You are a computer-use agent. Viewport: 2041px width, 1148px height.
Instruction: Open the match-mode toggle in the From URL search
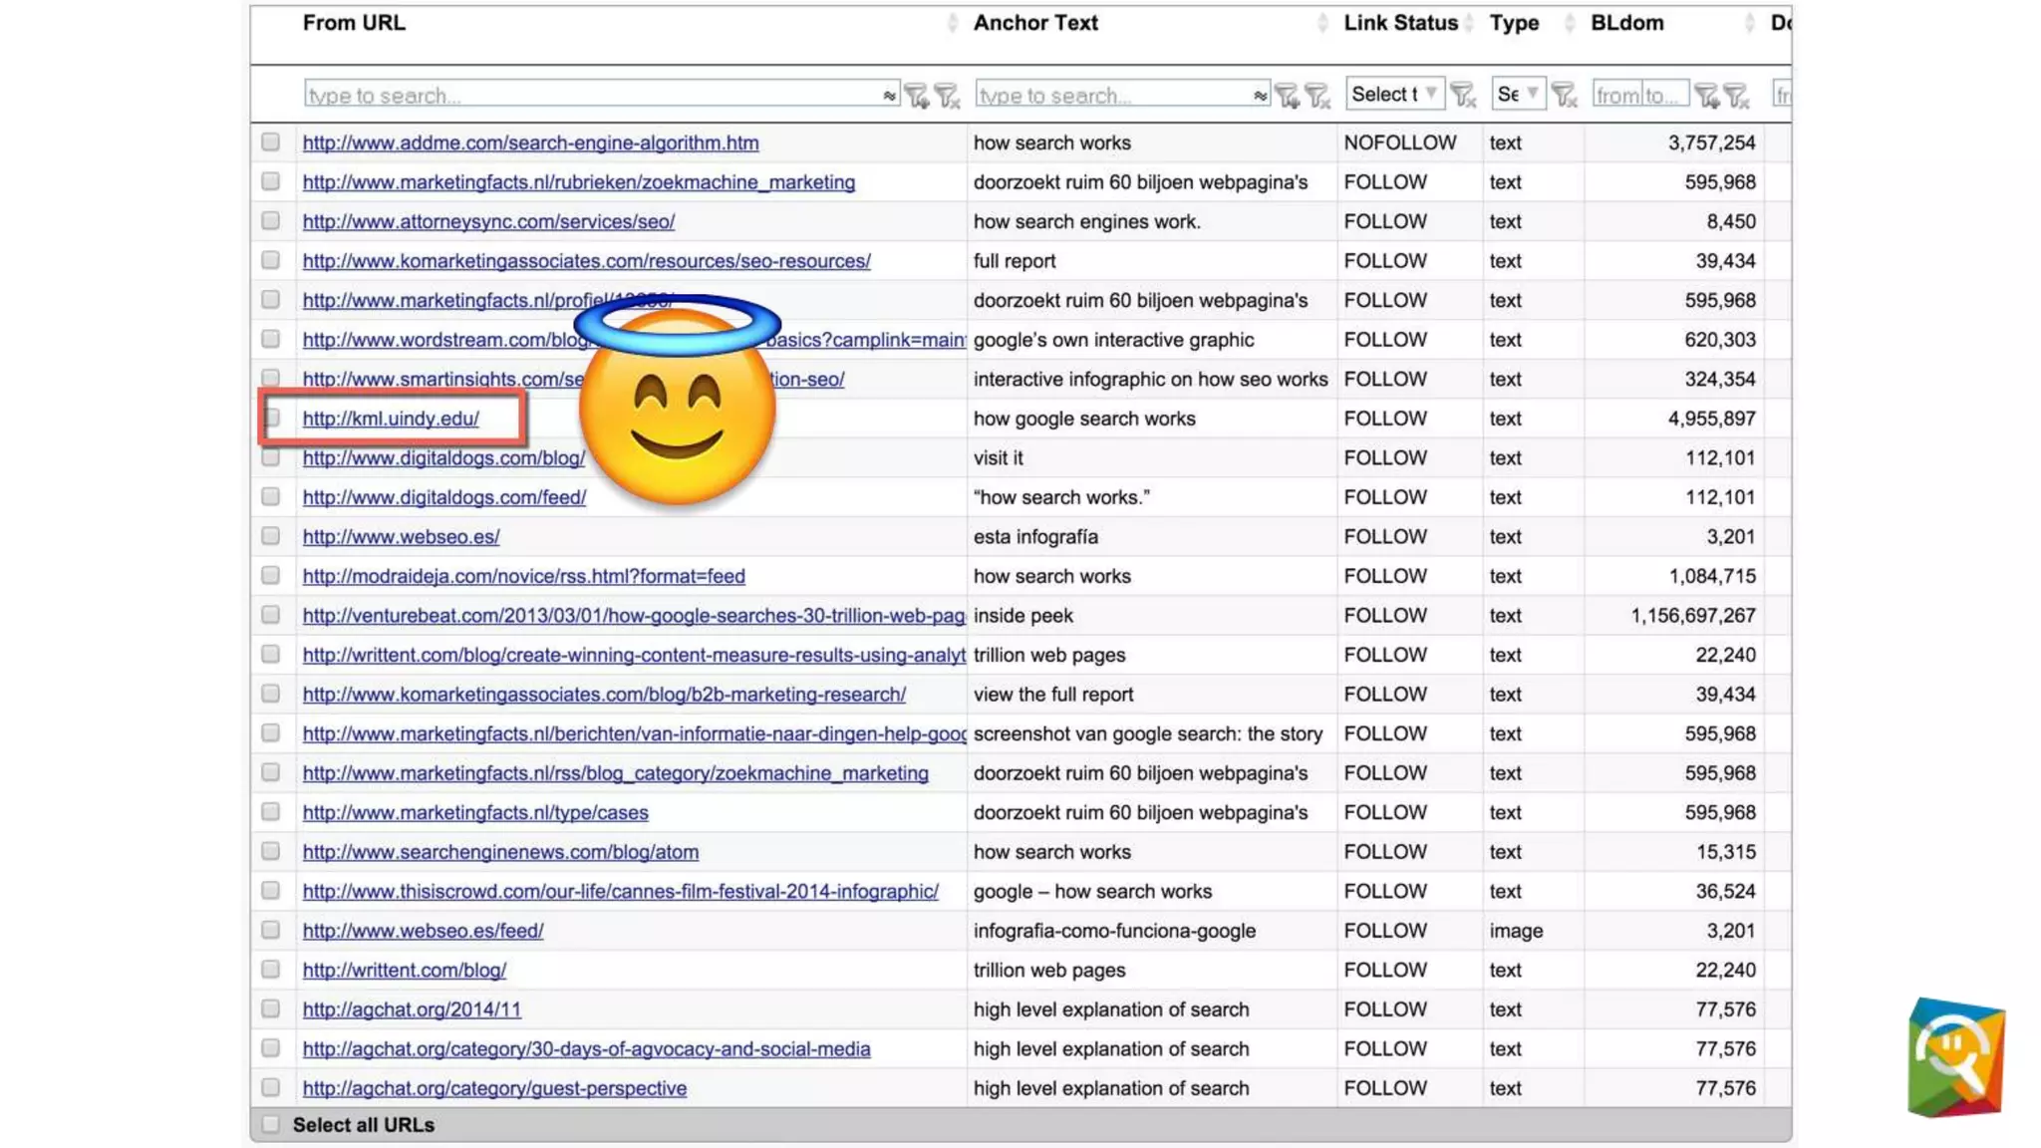888,96
